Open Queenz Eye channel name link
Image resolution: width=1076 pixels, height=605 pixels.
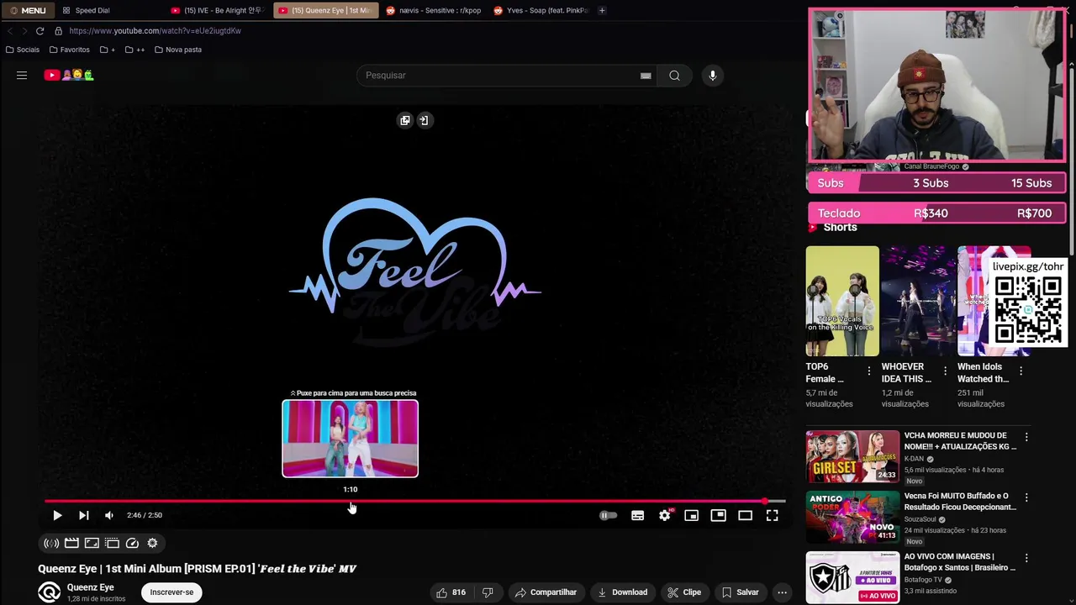[90, 587]
